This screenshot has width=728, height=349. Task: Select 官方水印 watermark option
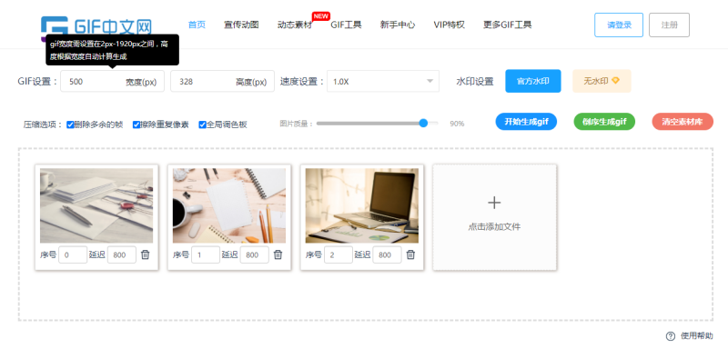533,81
